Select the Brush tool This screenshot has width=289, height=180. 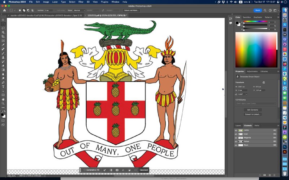click(3, 53)
